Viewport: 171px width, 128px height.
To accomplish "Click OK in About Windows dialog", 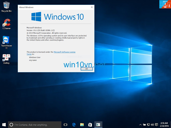I will [x=87, y=69].
